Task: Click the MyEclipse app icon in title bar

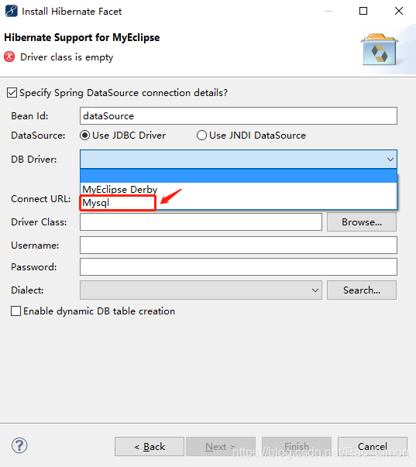Action: (x=12, y=11)
